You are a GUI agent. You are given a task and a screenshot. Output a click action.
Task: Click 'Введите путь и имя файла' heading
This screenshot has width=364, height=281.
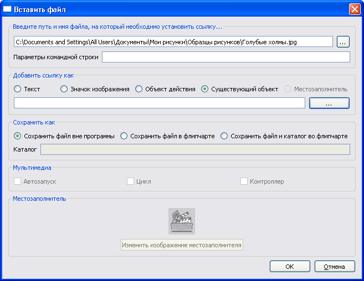click(x=117, y=27)
